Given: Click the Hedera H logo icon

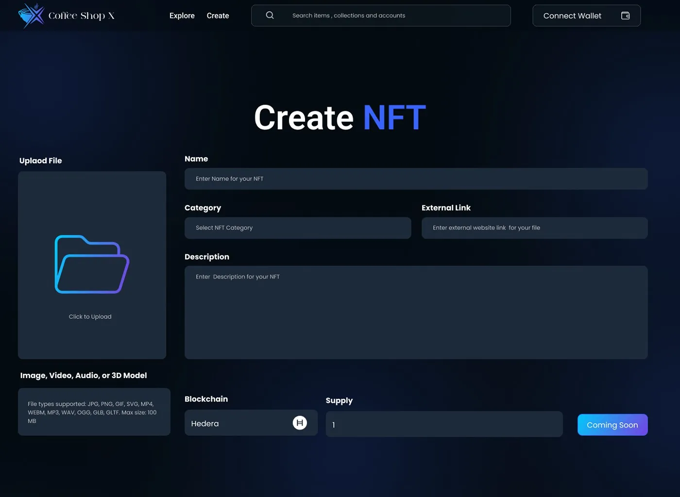Looking at the screenshot, I should (300, 423).
